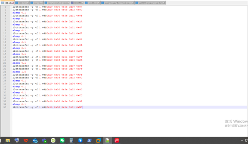The width and height of the screenshot is (248, 144).
Task: Switch to the ar0823_properties.txt tab
Action: 150,3
